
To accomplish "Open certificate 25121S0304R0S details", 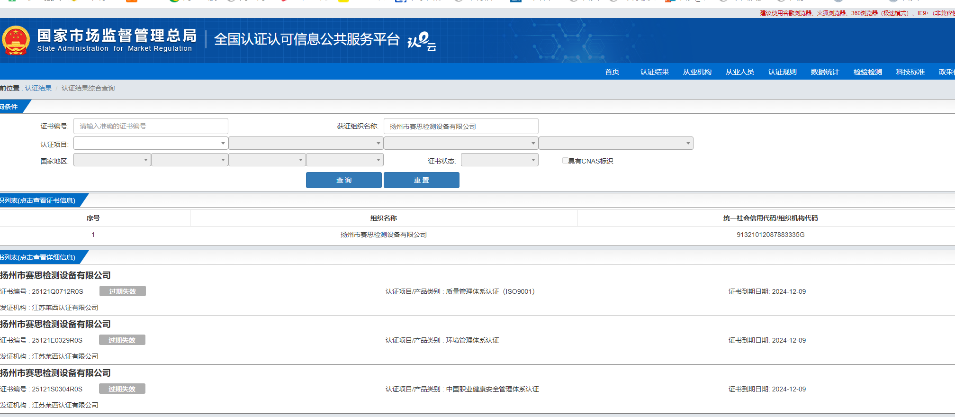I will click(57, 389).
